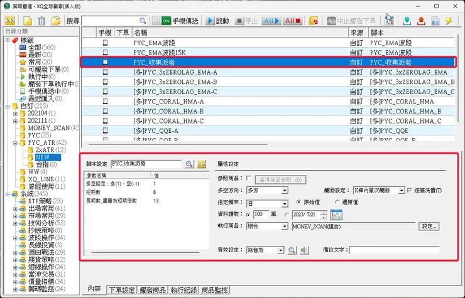This screenshot has width=465, height=298.
Task: Delete strategy using the trash can icon
Action: [41, 21]
